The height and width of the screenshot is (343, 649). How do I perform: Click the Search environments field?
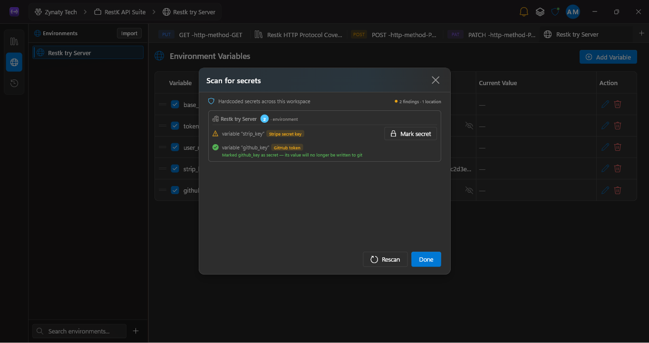(x=79, y=331)
